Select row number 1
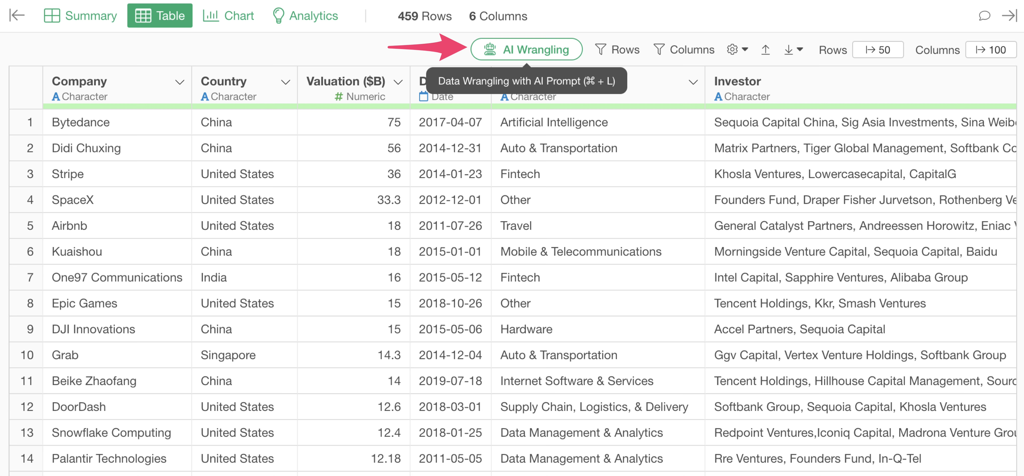1024x476 pixels. click(x=26, y=122)
